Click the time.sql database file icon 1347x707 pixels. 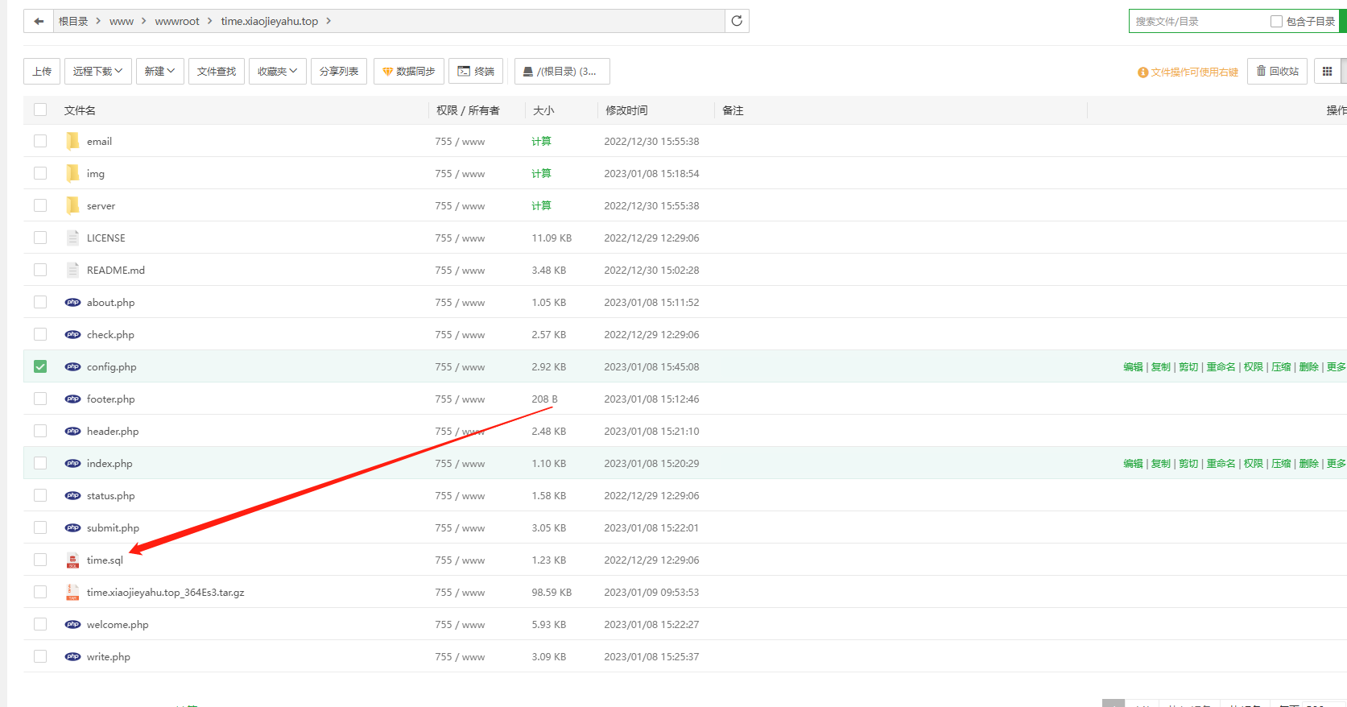pyautogui.click(x=72, y=560)
